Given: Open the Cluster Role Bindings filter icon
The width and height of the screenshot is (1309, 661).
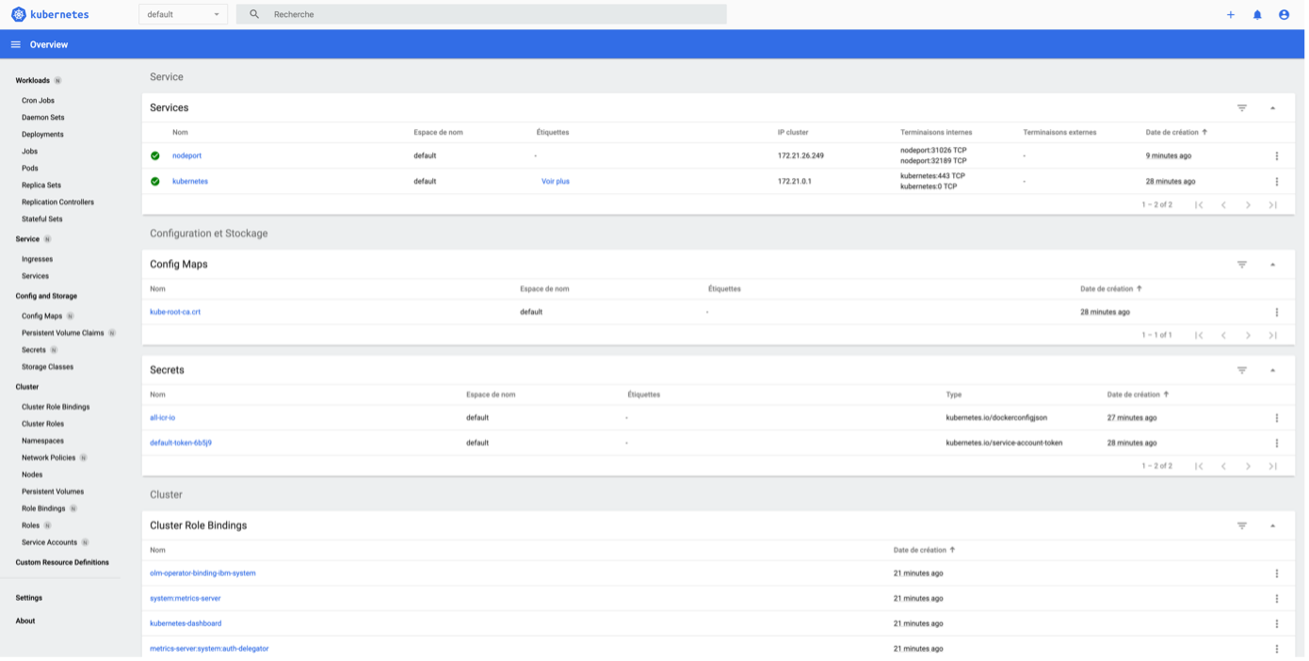Looking at the screenshot, I should coord(1241,525).
